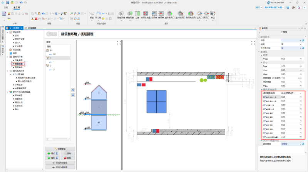The height and width of the screenshot is (172, 308).
Task: Open the first vertical side panel tab
Action: [3, 35]
